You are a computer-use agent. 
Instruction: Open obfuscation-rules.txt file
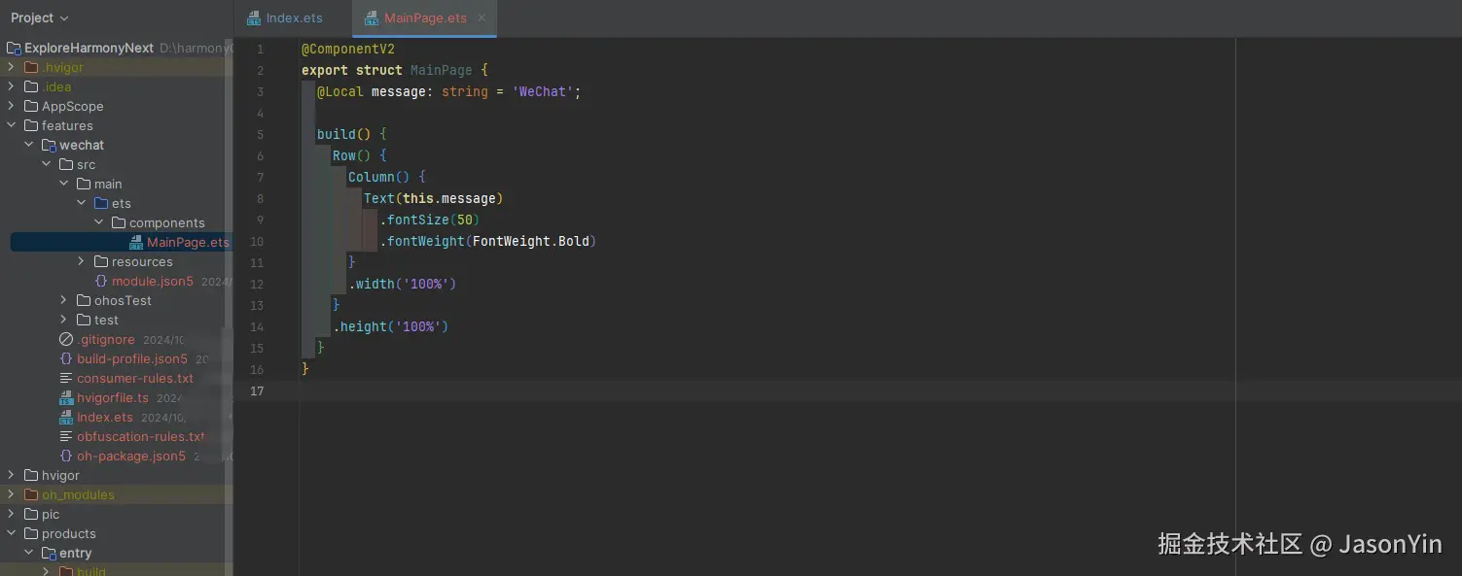pyautogui.click(x=141, y=436)
